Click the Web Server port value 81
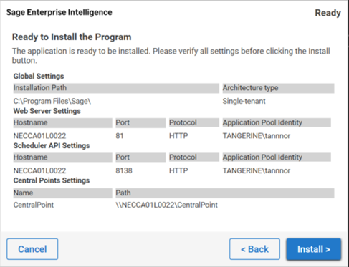 pos(120,136)
